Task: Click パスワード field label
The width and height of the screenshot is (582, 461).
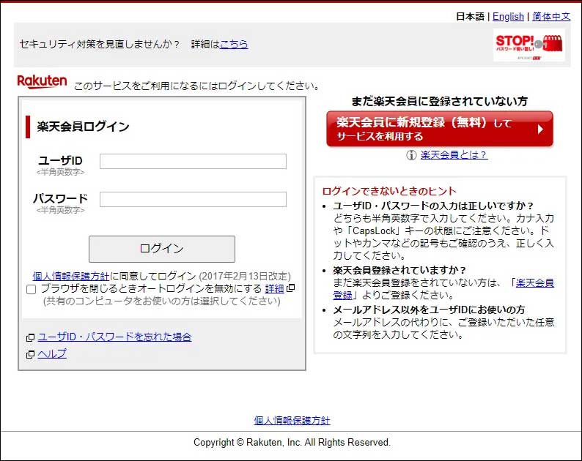Action: pyautogui.click(x=61, y=198)
